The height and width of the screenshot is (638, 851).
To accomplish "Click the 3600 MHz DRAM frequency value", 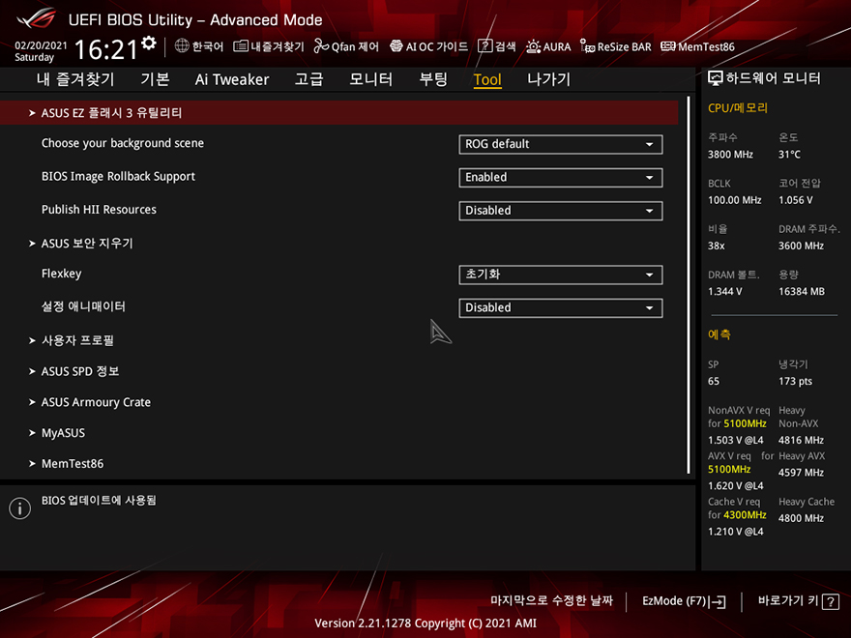I will coord(801,246).
